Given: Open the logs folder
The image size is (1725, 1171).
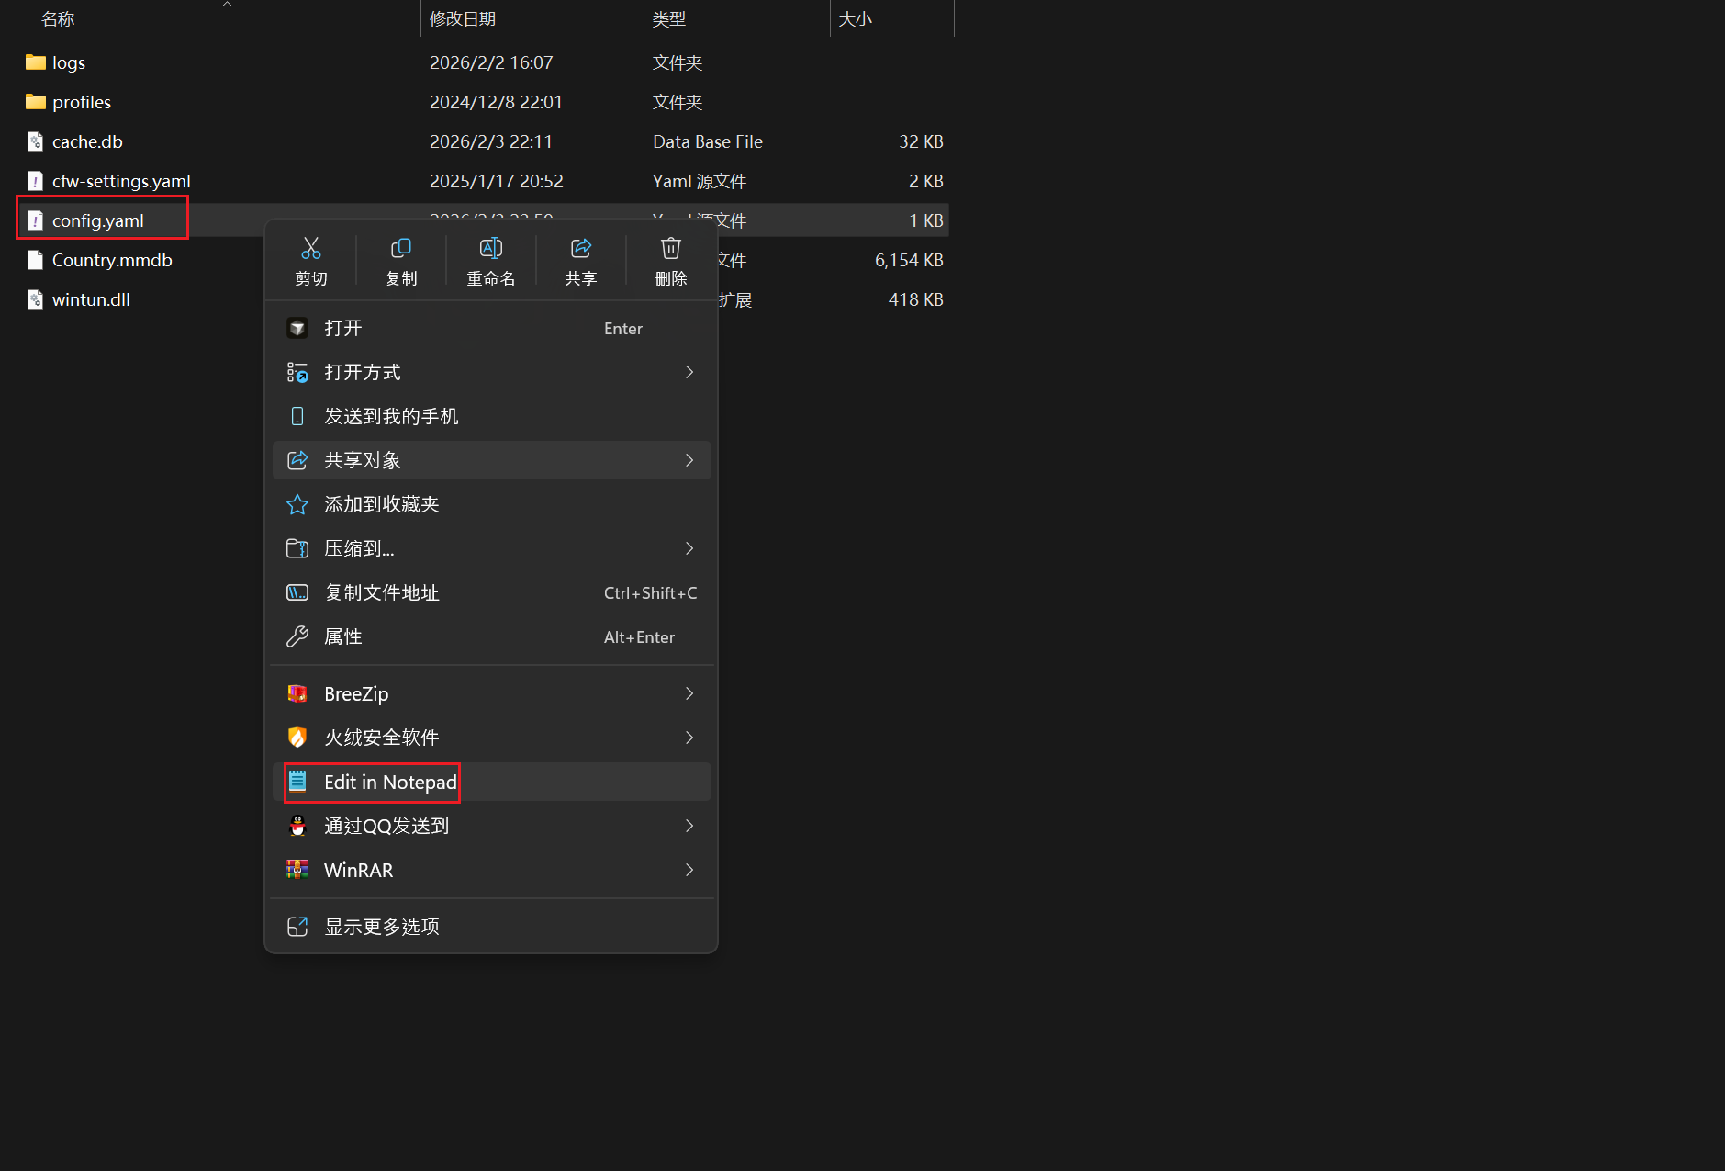Looking at the screenshot, I should [68, 62].
